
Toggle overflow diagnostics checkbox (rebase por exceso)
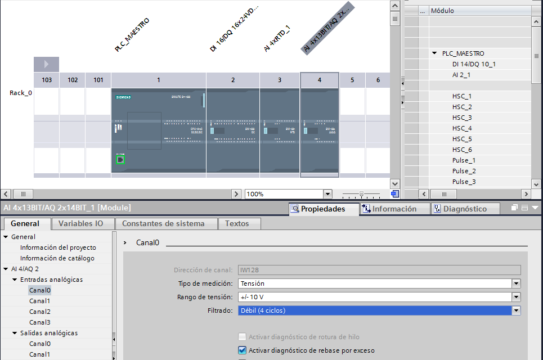pos(243,350)
